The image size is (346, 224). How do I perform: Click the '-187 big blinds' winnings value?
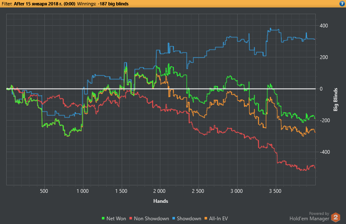pos(113,4)
